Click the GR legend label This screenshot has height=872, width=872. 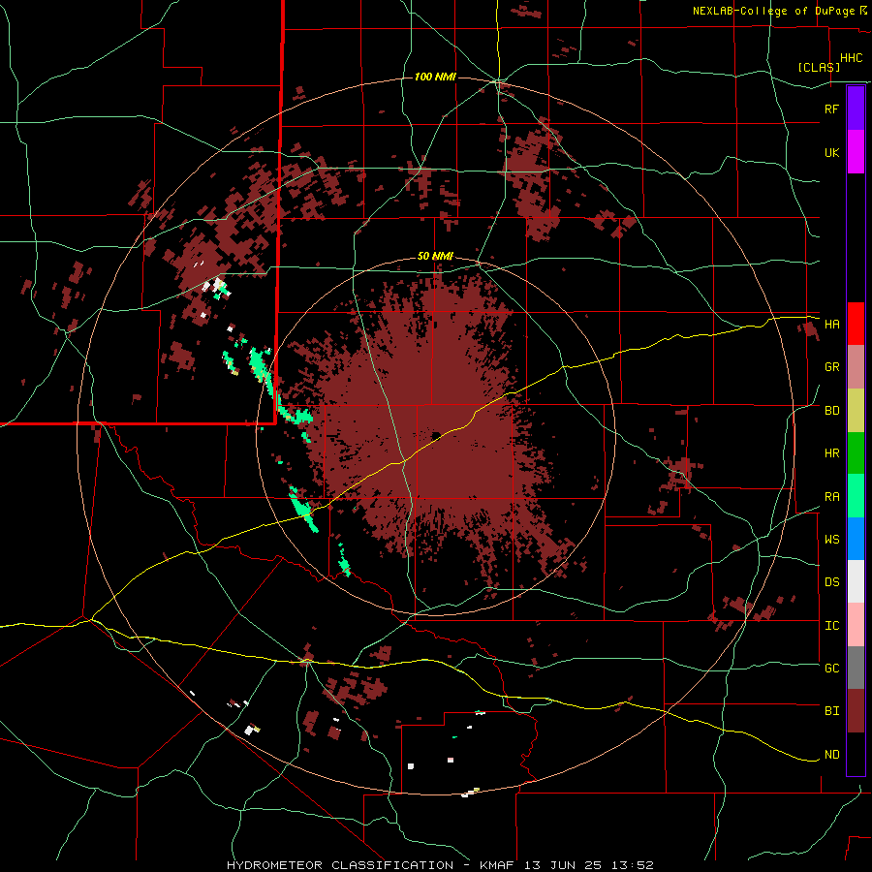point(831,367)
